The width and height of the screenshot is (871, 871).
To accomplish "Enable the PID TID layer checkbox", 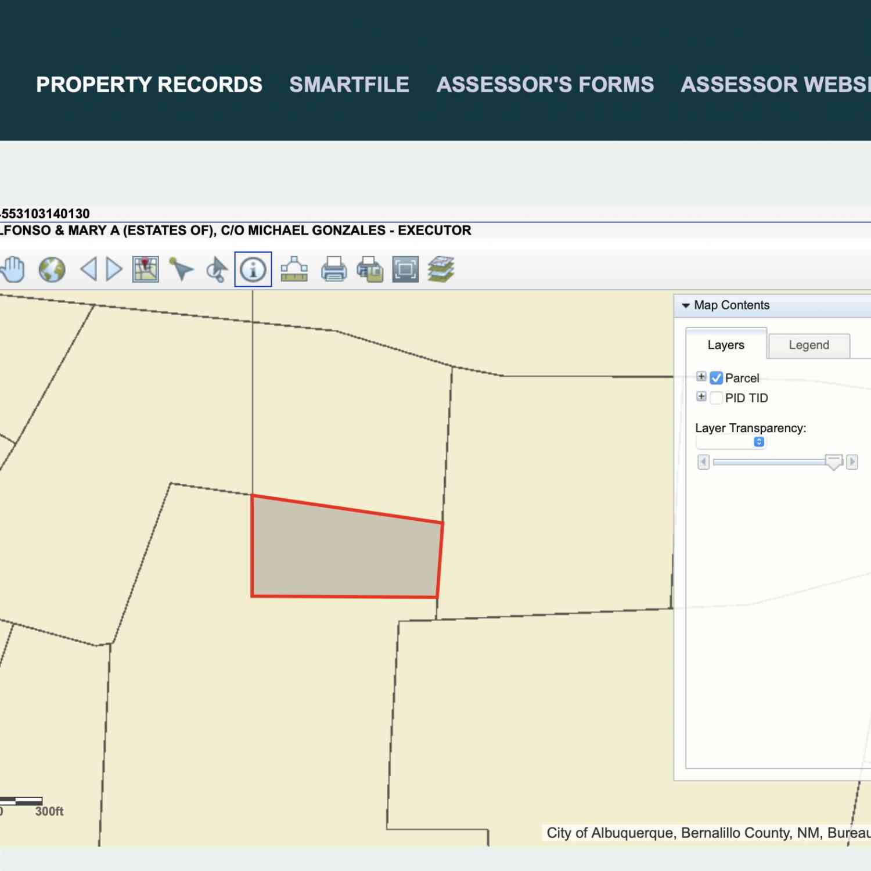I will pyautogui.click(x=717, y=398).
